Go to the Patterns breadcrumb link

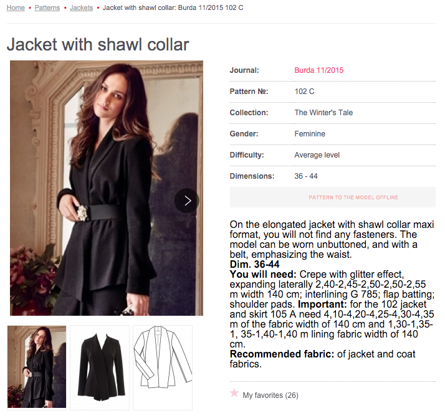click(x=47, y=7)
